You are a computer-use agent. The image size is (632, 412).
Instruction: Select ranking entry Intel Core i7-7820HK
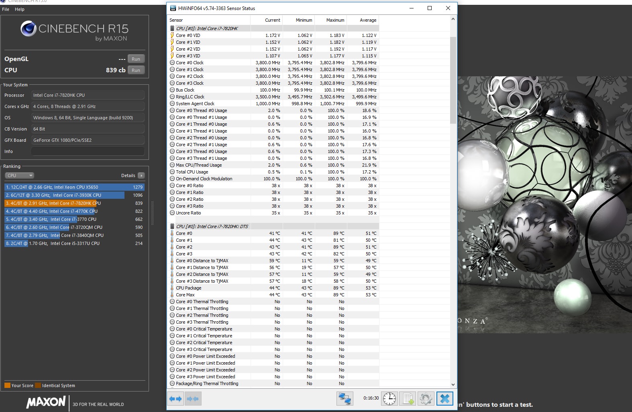point(74,203)
